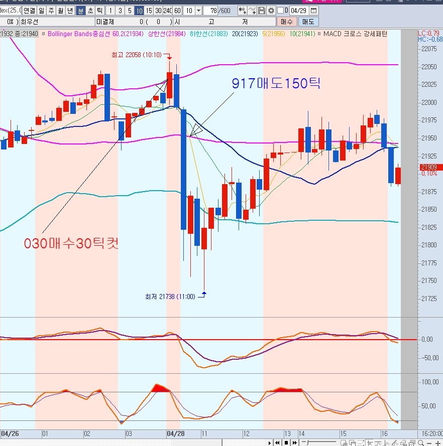This screenshot has width=443, height=446.
Task: Click the 매수 buy button
Action: click(287, 22)
